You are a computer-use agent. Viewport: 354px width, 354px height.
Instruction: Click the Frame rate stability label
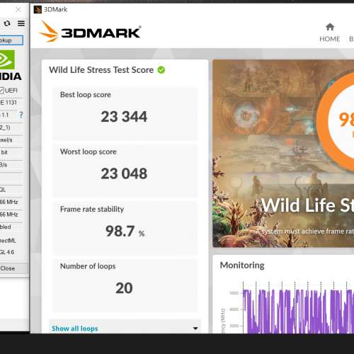pyautogui.click(x=92, y=209)
